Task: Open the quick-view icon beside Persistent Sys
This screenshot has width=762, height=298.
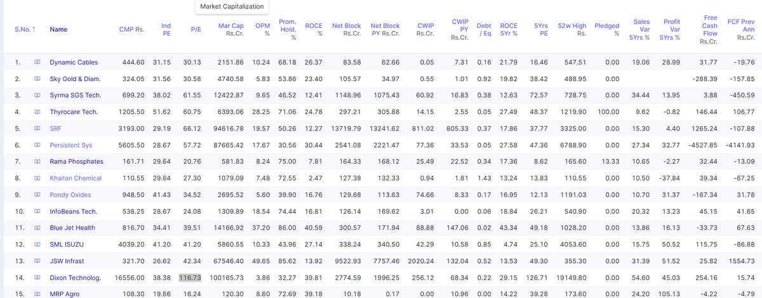Action: point(37,145)
